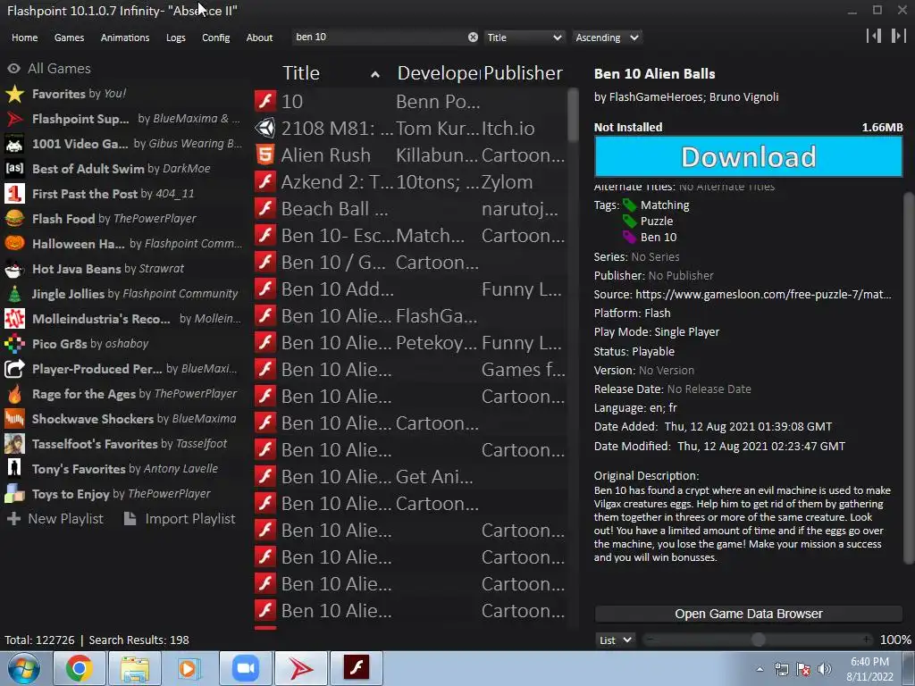Open the Favorites playlist star icon

tap(14, 94)
